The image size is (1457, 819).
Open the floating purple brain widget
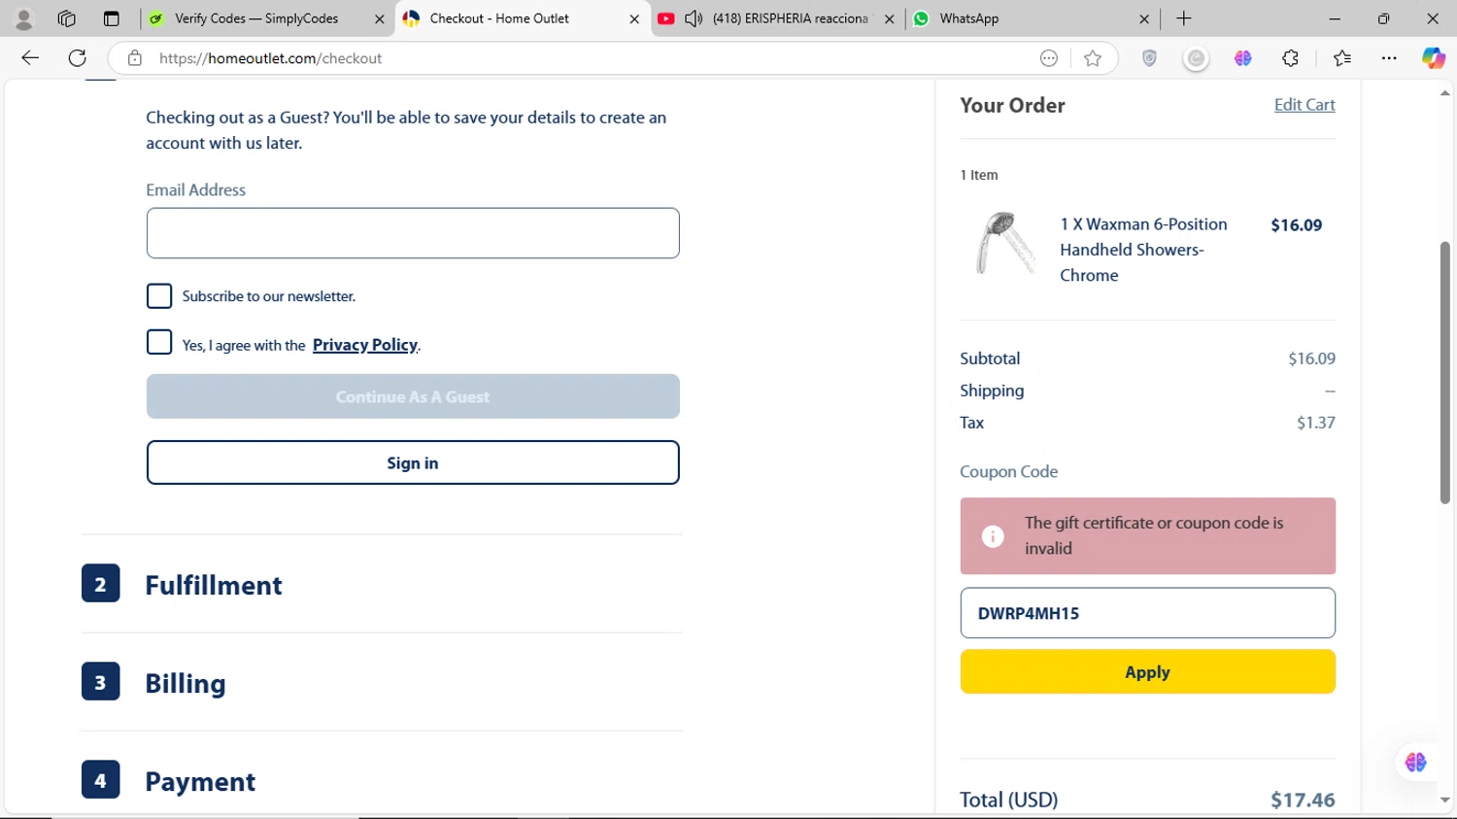[1416, 763]
